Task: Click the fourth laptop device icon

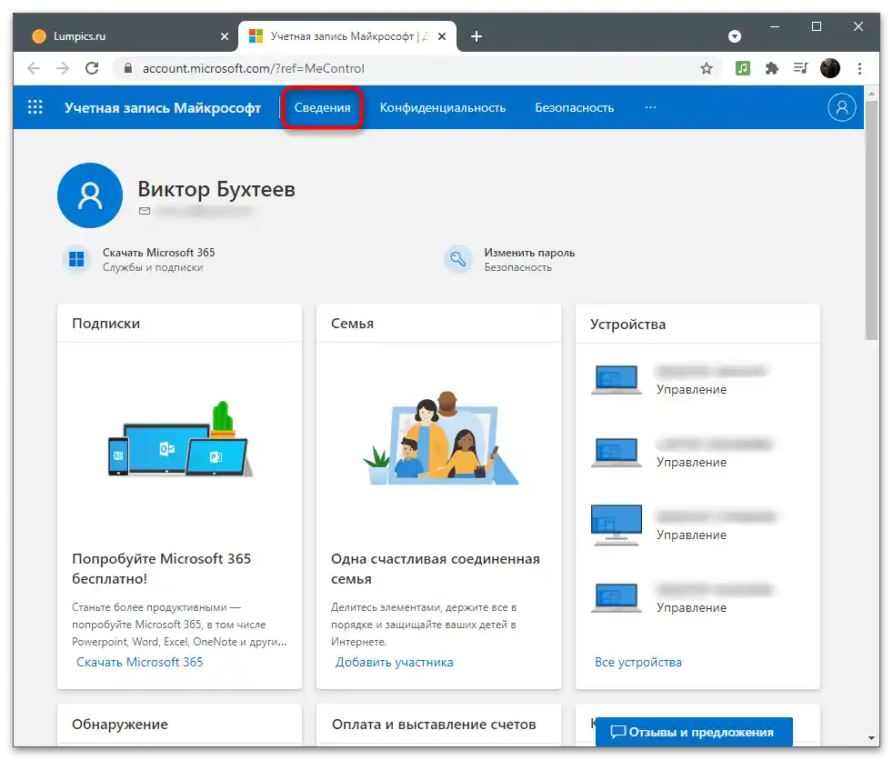Action: [x=617, y=598]
